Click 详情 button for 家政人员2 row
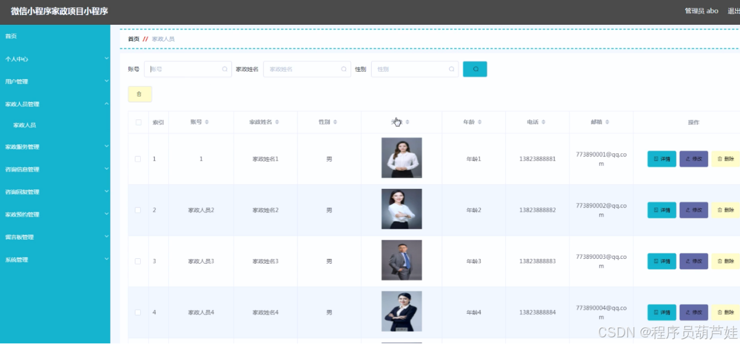This screenshot has height=344, width=740. point(662,210)
